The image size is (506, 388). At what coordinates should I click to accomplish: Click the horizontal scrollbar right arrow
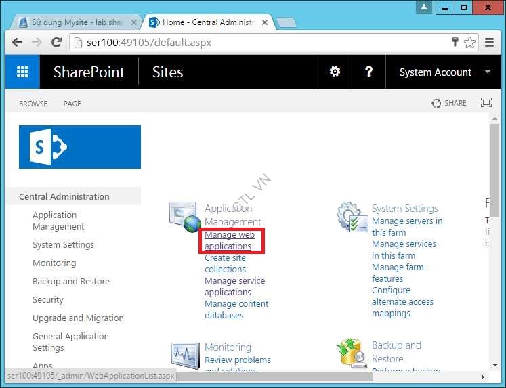click(x=483, y=376)
